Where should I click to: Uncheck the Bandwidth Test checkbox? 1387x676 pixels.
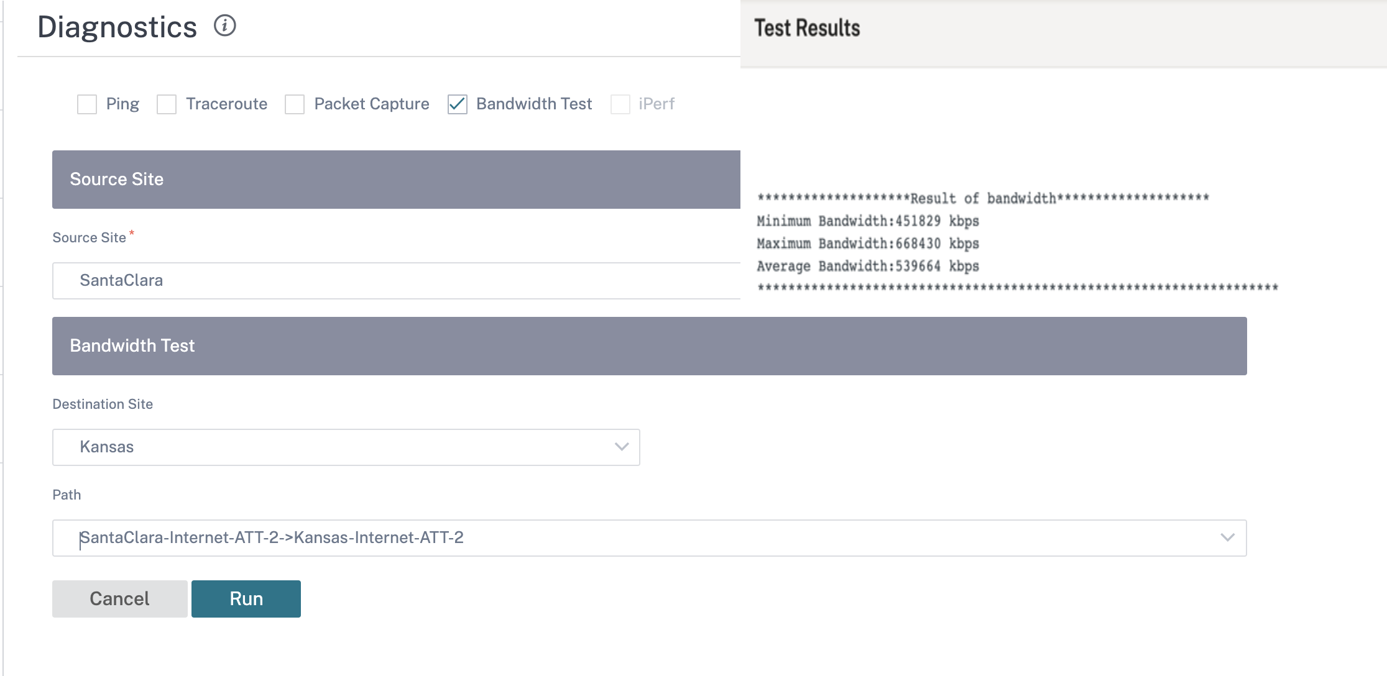coord(458,104)
